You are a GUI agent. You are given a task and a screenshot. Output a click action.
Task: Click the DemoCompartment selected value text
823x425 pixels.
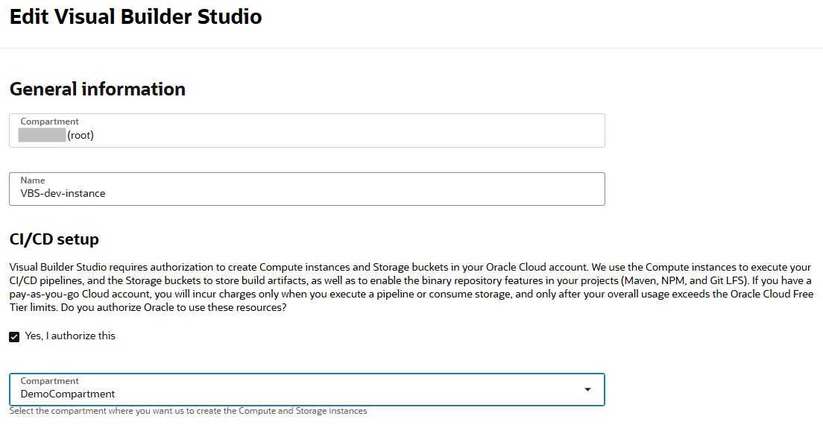coord(68,394)
